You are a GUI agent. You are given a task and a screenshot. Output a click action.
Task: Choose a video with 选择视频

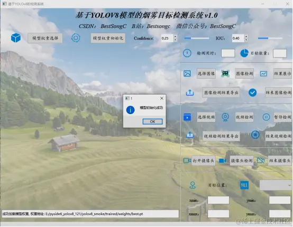coord(206,117)
